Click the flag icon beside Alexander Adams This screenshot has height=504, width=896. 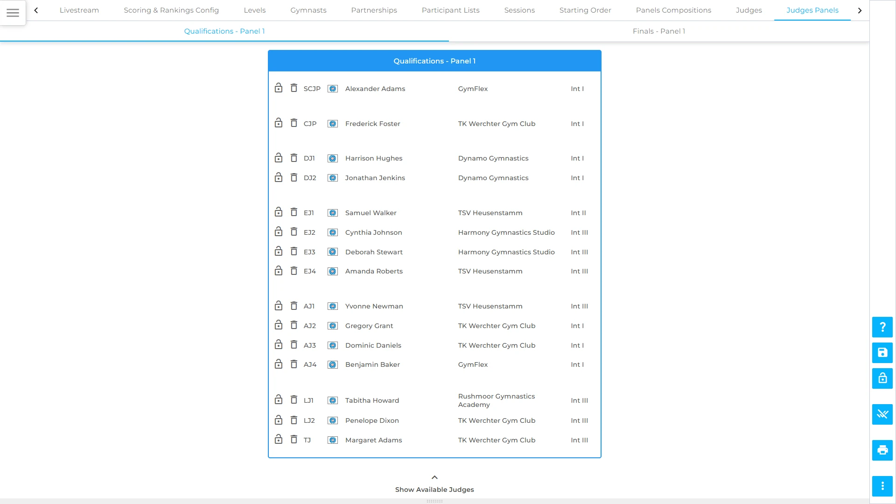click(x=333, y=89)
